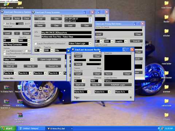Open Yahoo Token Login dropdown in Proxy Scanner
This screenshot has width=175, height=131.
90,43
